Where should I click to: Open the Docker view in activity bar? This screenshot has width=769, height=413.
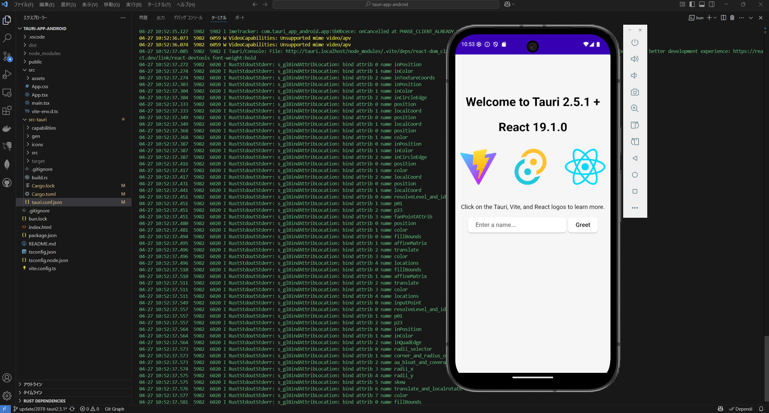[x=7, y=128]
